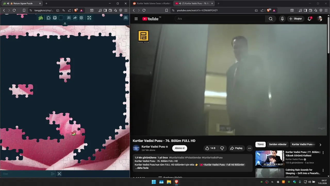
Task: Start YouTube voice search microphone
Action: [x=282, y=19]
